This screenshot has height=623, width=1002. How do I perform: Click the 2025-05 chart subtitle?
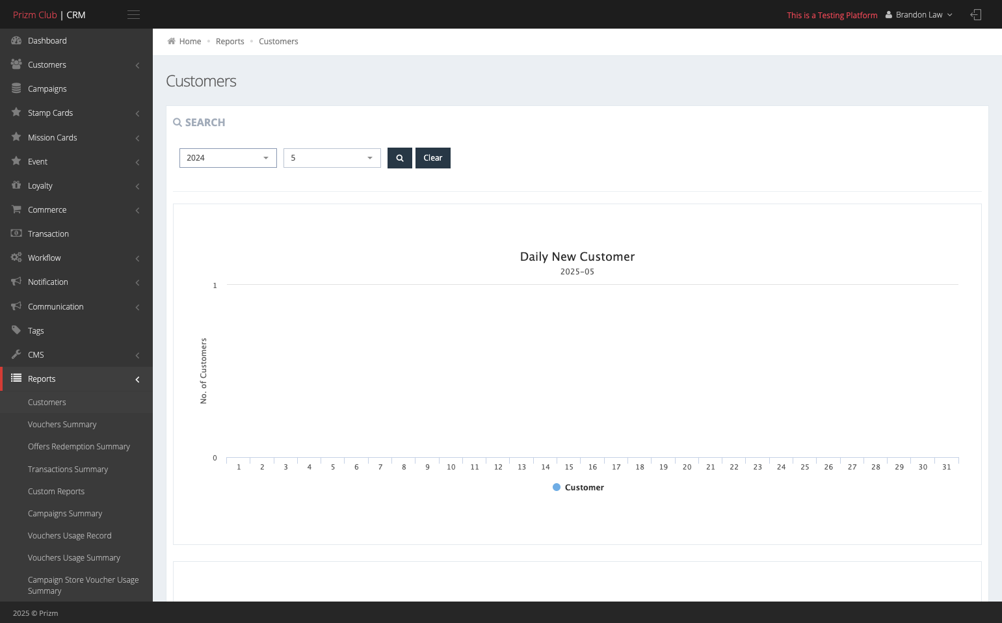pos(577,272)
